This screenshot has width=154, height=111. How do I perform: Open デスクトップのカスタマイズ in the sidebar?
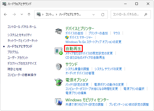pos(22,63)
